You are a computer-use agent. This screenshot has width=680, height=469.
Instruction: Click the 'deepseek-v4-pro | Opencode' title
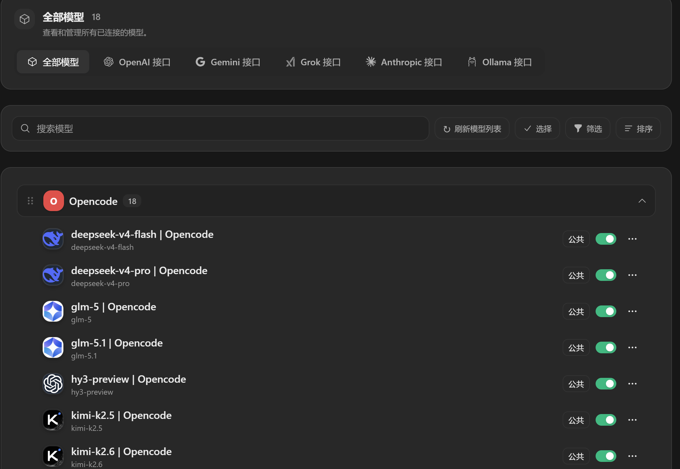139,271
